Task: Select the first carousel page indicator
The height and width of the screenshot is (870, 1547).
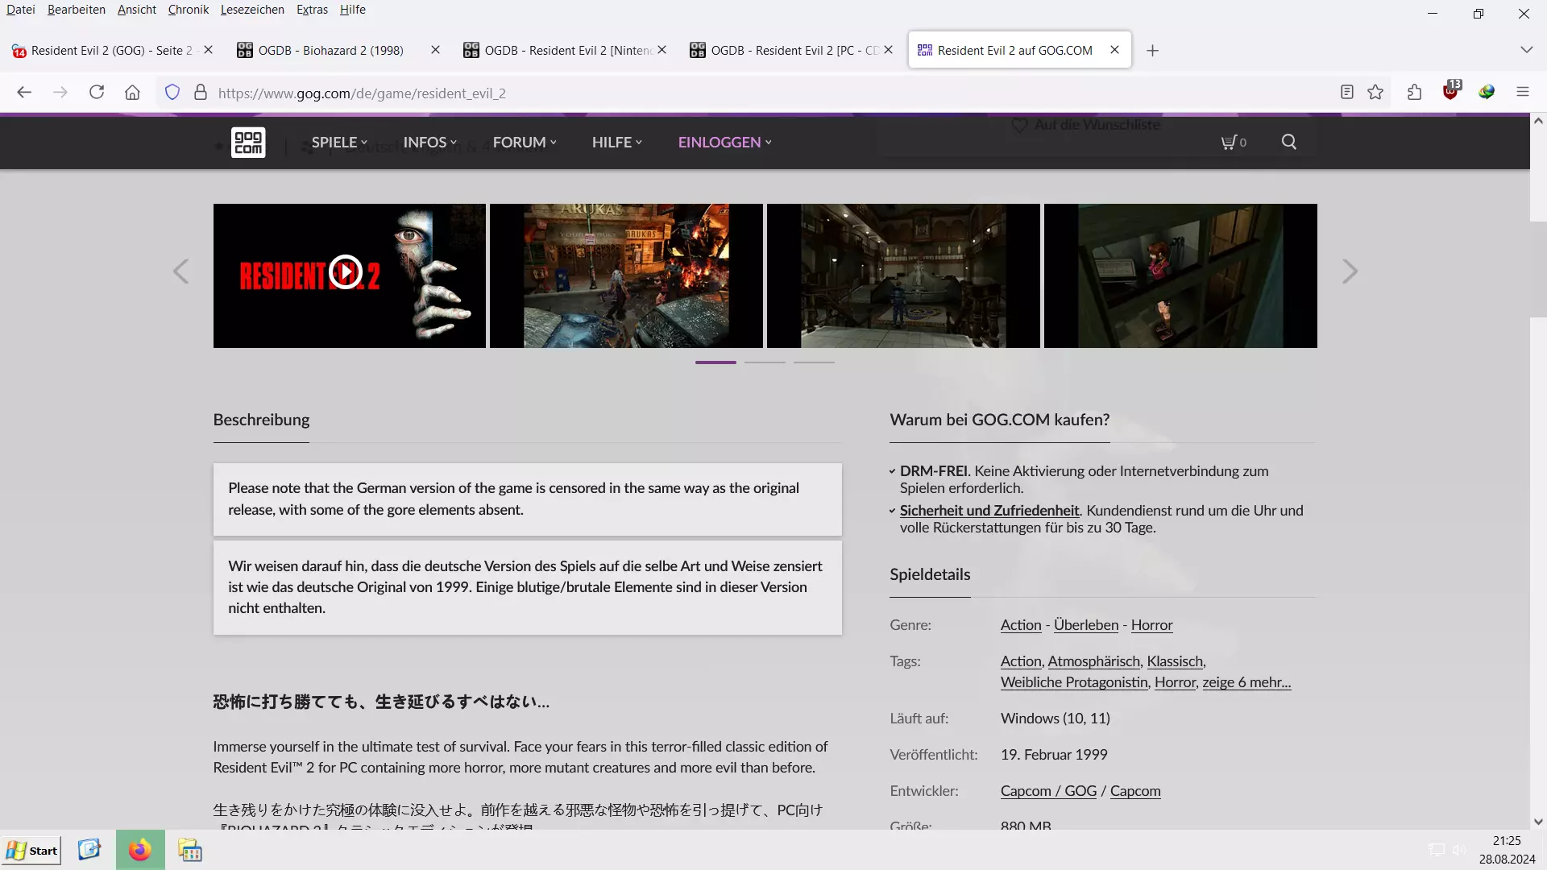Action: pyautogui.click(x=715, y=362)
